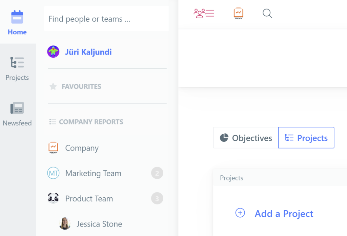347x236 pixels.
Task: Click the Projects panel header text
Action: coord(231,178)
